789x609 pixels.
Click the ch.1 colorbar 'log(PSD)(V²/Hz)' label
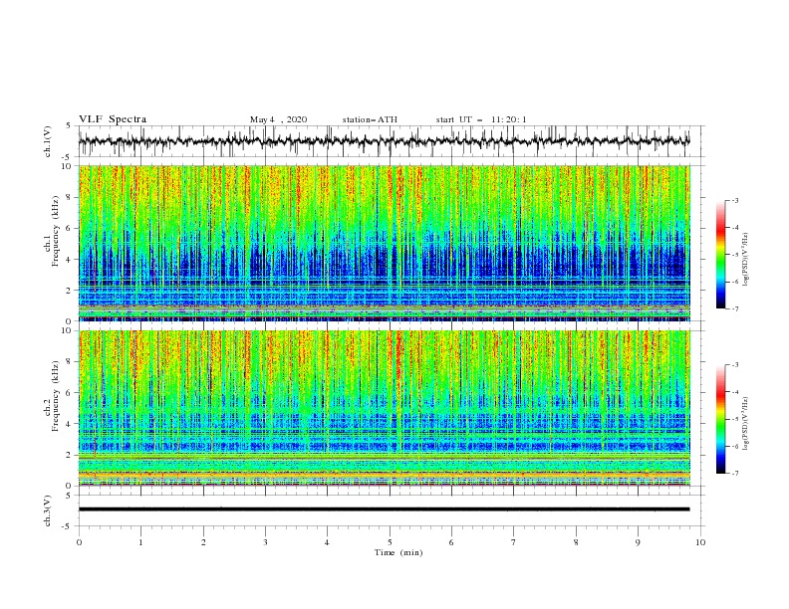[746, 260]
